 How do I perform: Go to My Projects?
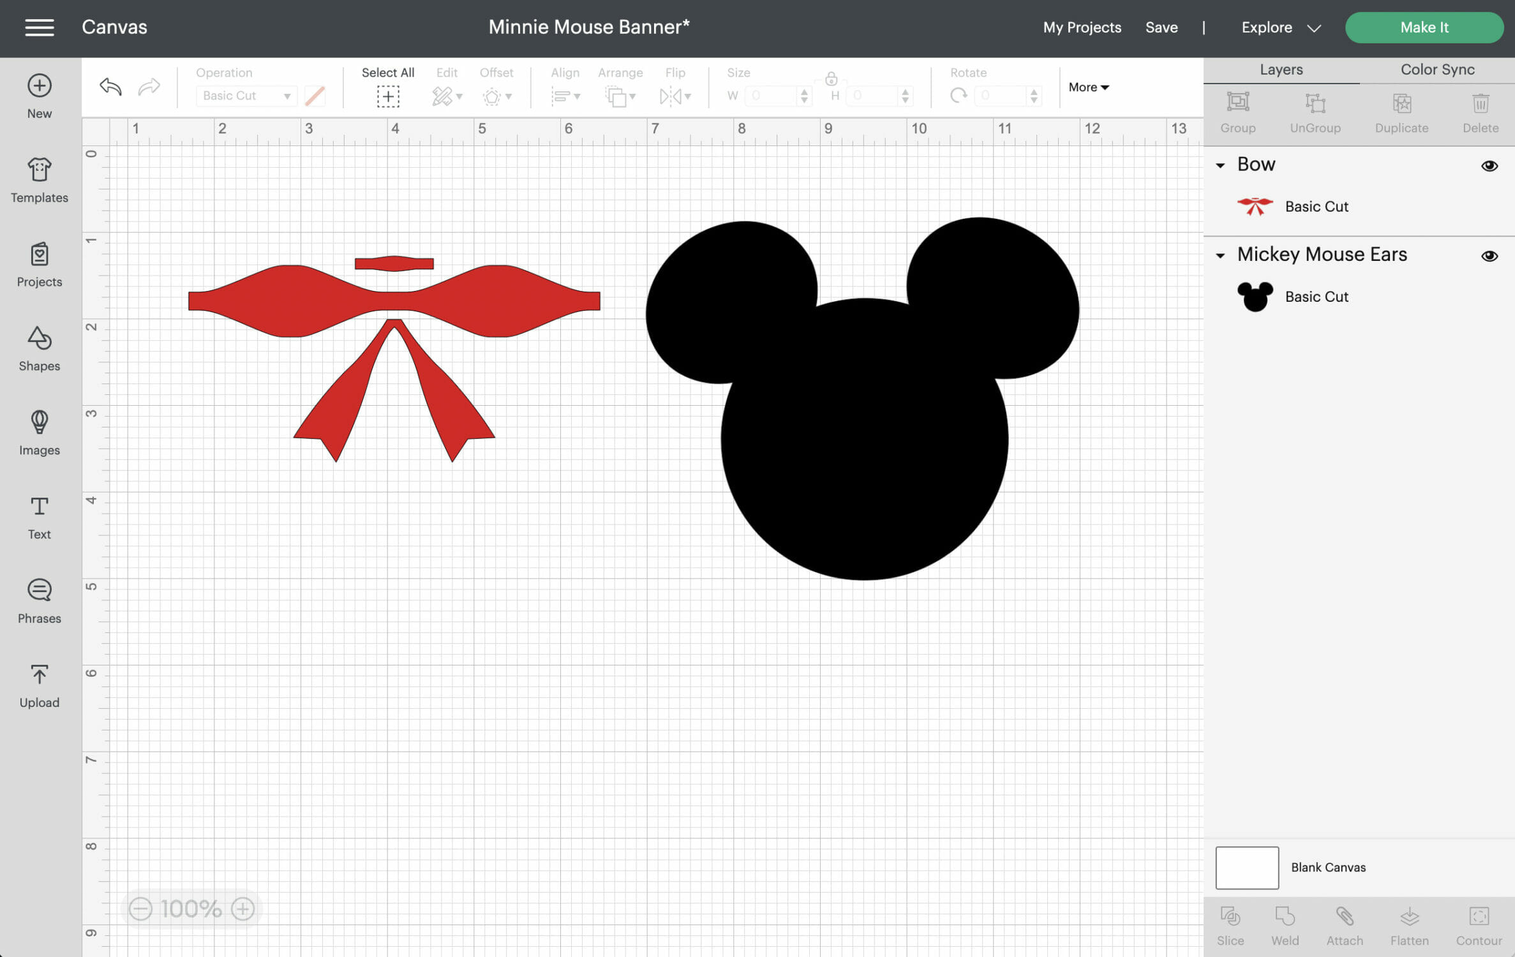tap(1082, 27)
